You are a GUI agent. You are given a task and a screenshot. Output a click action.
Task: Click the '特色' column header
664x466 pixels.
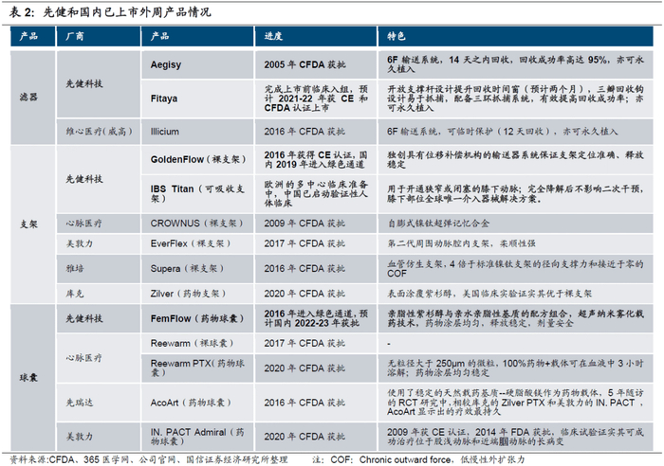pyautogui.click(x=515, y=36)
